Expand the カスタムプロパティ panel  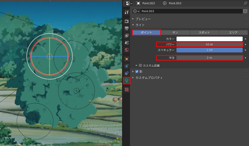133,78
